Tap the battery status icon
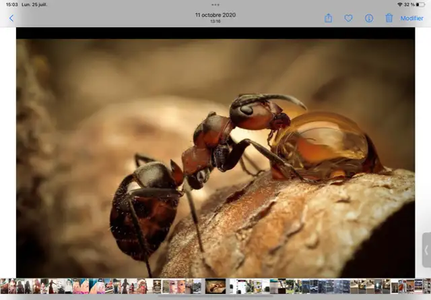This screenshot has height=300, width=431. click(420, 5)
